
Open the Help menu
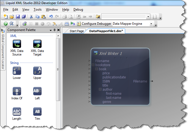point(66,10)
